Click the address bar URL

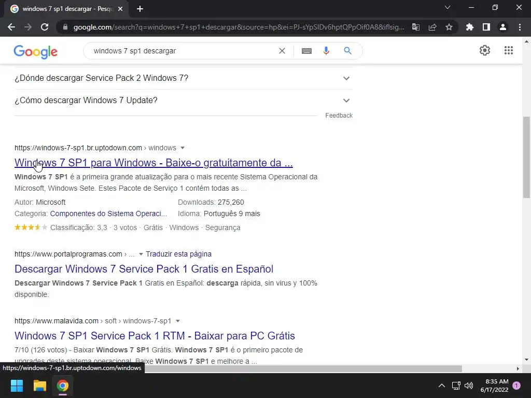[x=239, y=27]
